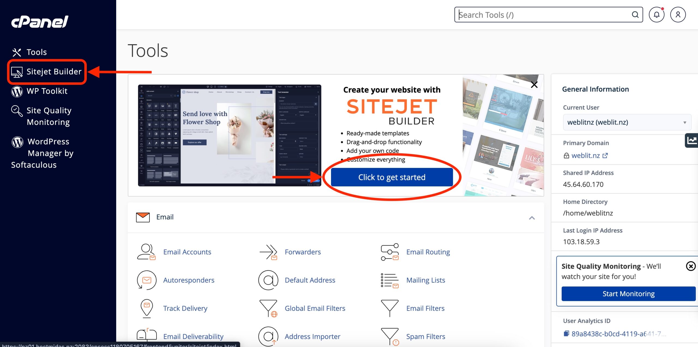The height and width of the screenshot is (347, 698).
Task: Open the user account icon
Action: pos(678,15)
